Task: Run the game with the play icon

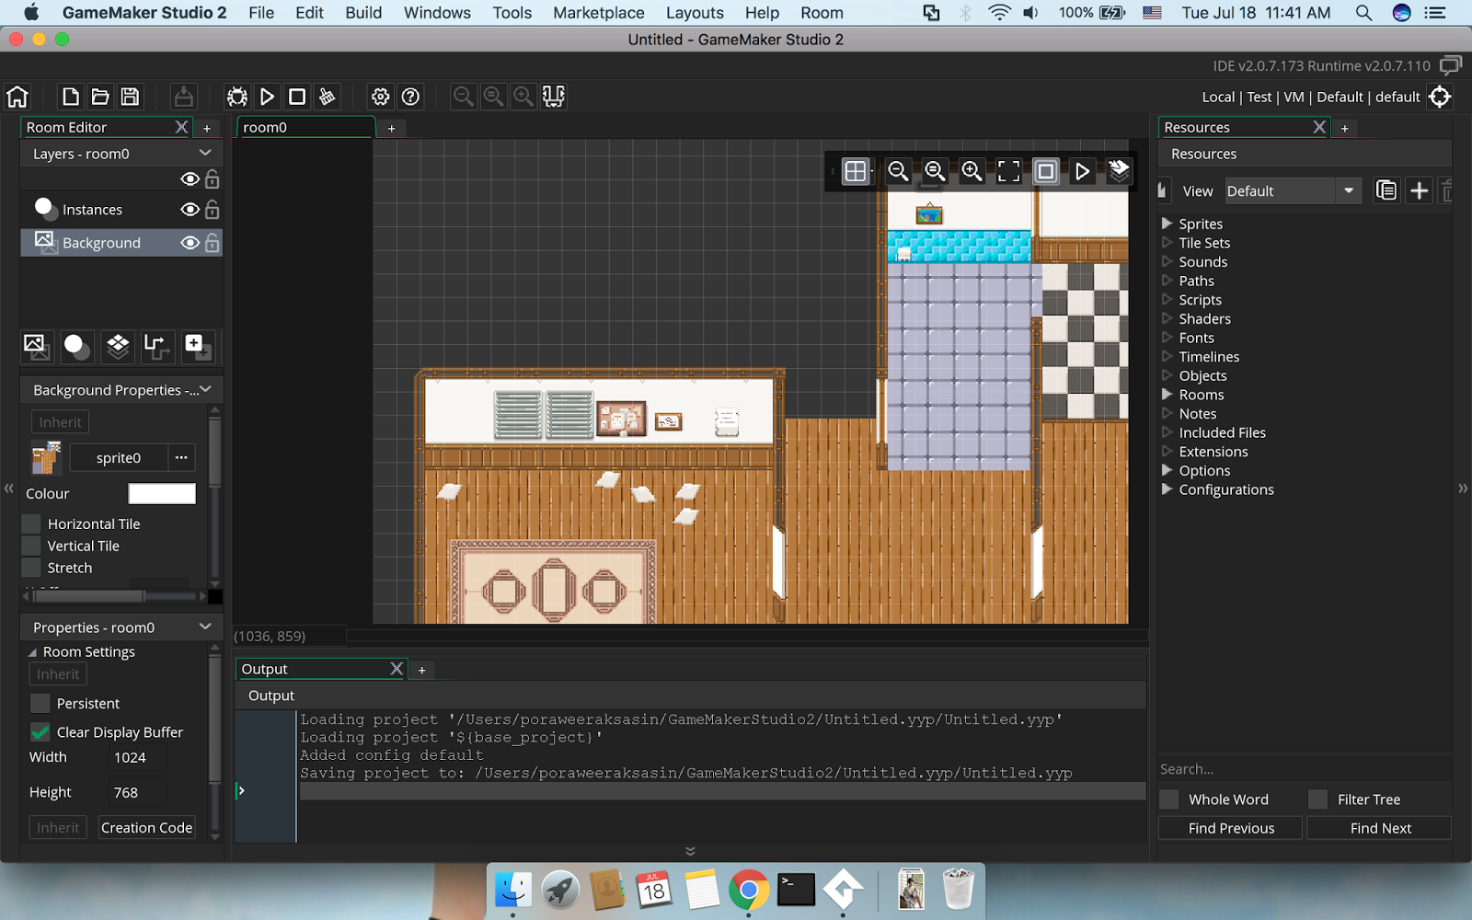Action: coord(267,97)
